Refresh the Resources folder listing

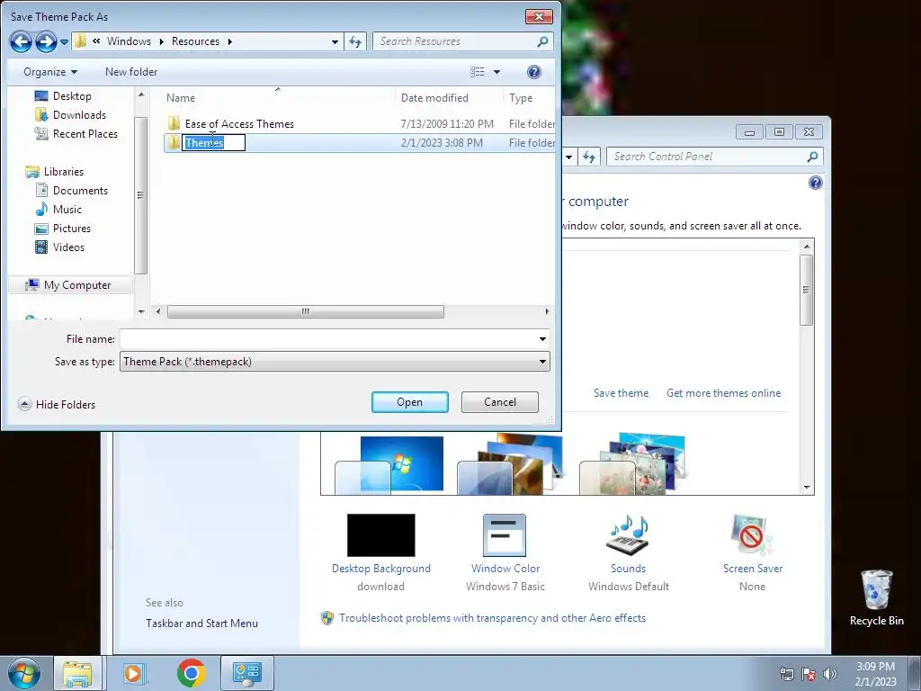pyautogui.click(x=355, y=41)
